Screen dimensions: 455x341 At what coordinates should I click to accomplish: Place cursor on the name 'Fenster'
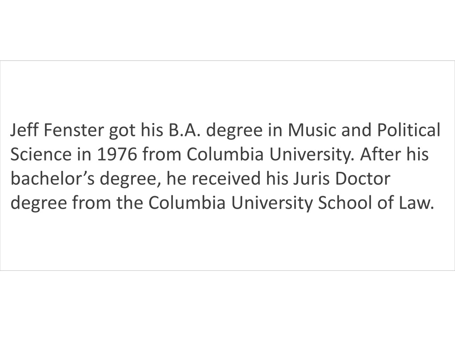[73, 130]
